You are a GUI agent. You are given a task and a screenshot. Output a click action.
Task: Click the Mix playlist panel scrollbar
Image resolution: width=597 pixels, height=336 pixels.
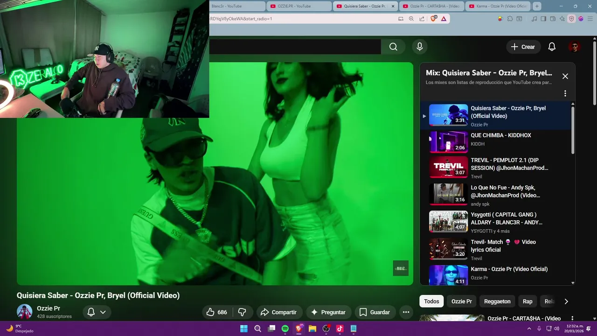pos(573,131)
